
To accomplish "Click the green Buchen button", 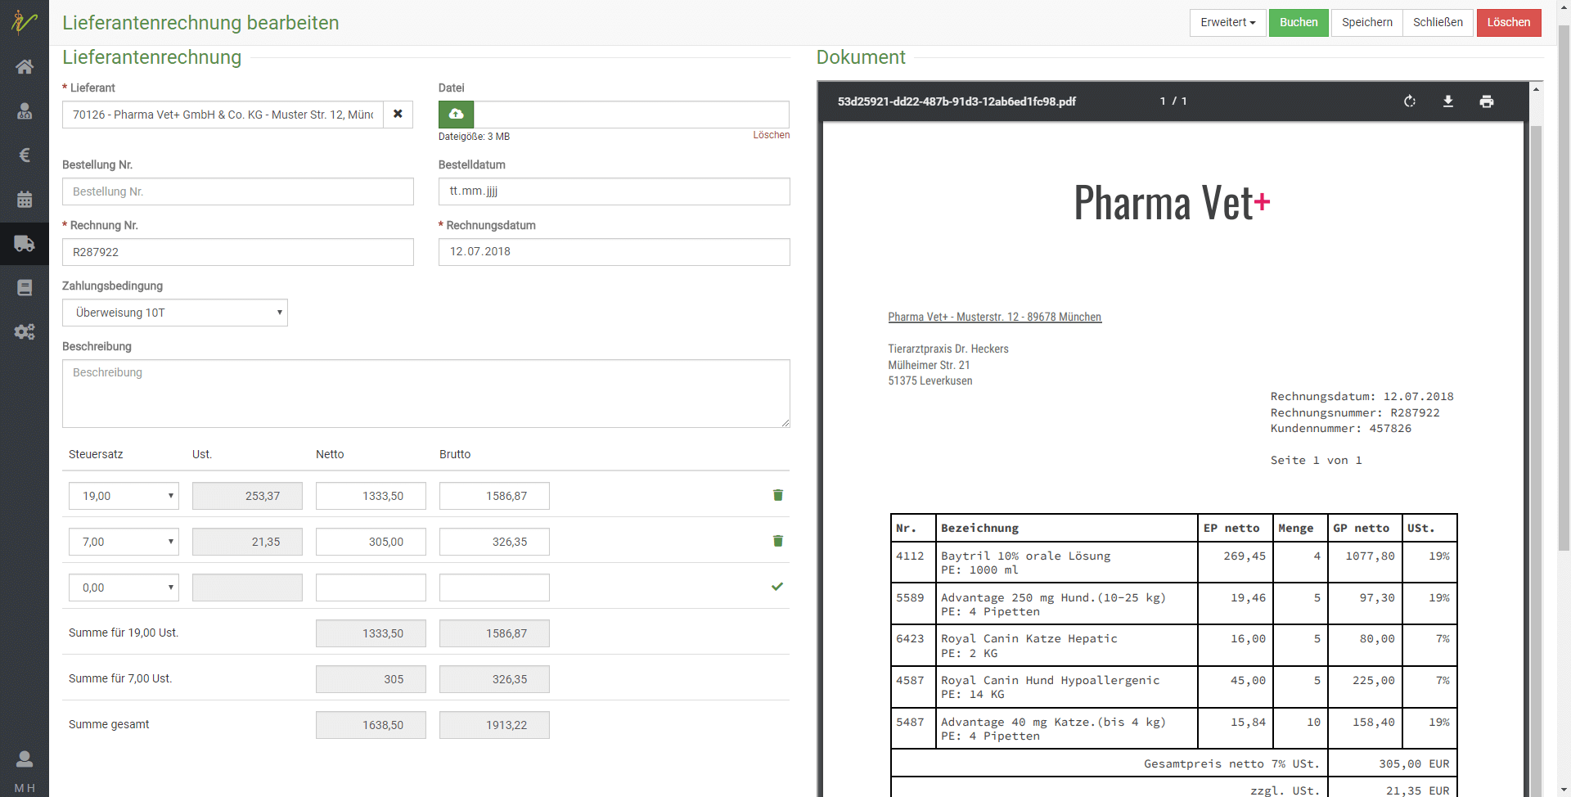I will pos(1299,23).
